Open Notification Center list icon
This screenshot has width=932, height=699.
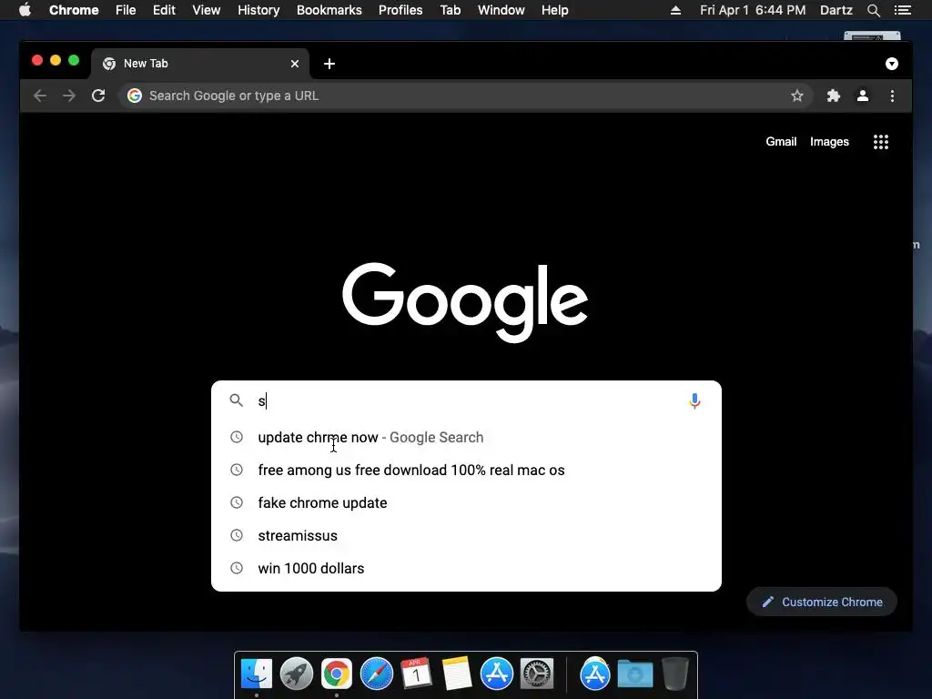pos(902,10)
